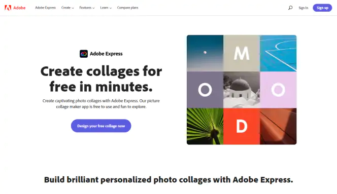
Task: Expand the Learn dropdown menu
Action: [x=106, y=8]
